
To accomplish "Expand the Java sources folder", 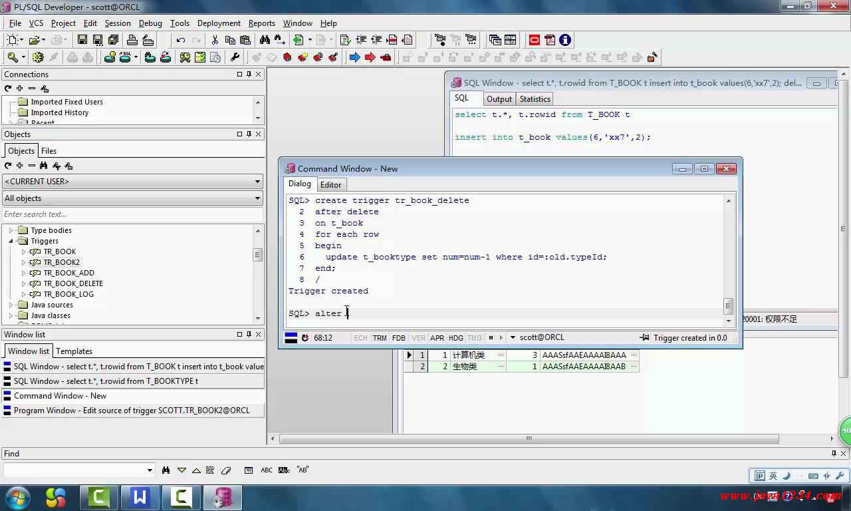I will tap(11, 305).
